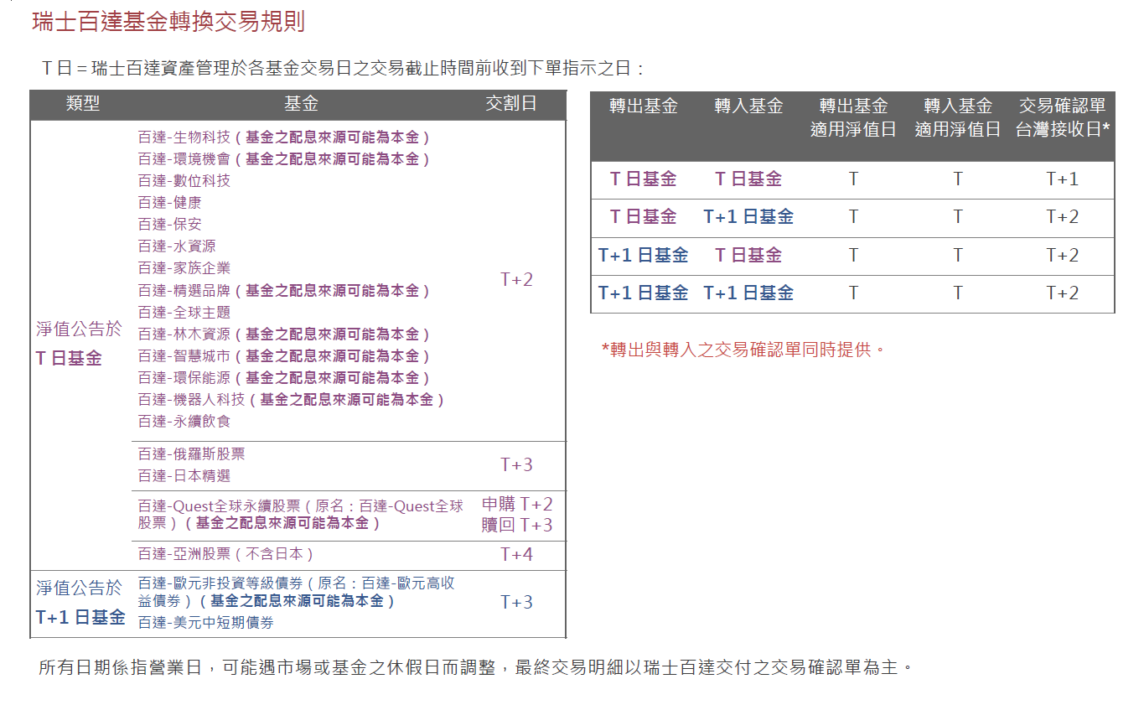Select the 百達-林木資源 fund name
This screenshot has width=1144, height=705.
click(184, 334)
